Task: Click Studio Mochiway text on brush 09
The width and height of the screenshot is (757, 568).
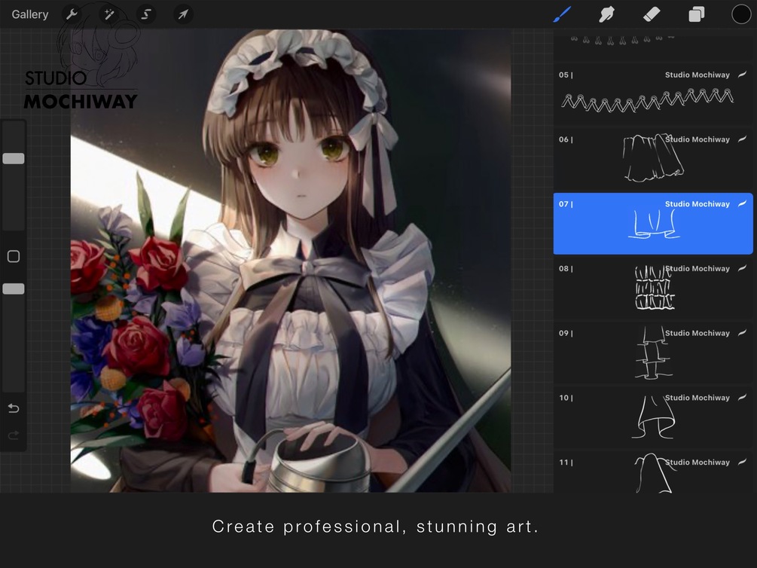Action: [x=697, y=333]
